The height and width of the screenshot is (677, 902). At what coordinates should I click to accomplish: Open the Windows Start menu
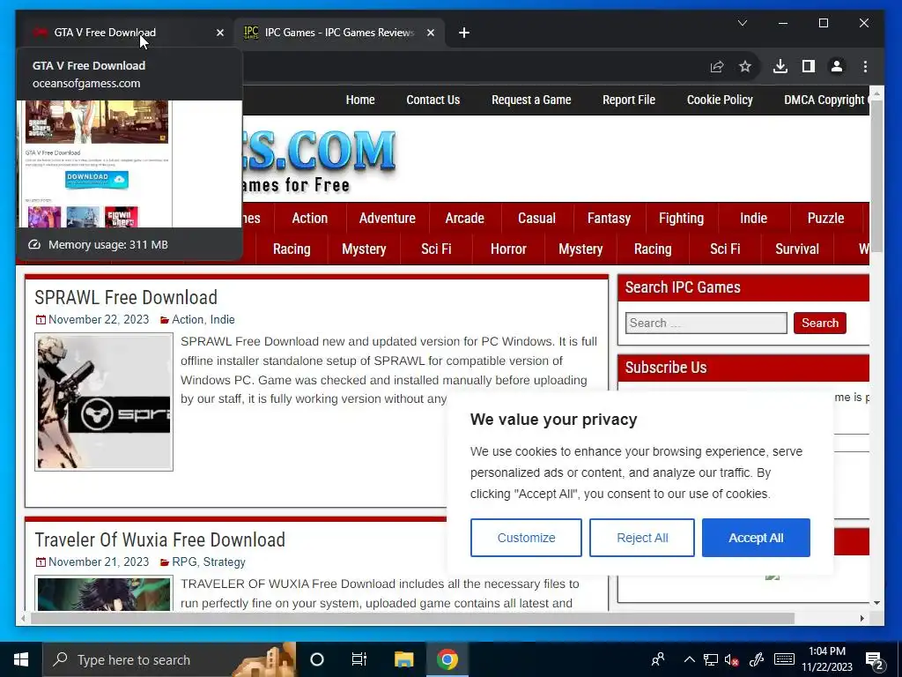pos(21,659)
